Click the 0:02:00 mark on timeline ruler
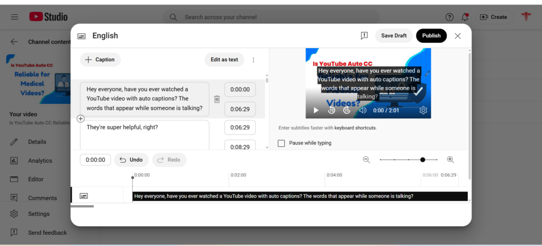Viewport: 542px width, 246px height. pyautogui.click(x=238, y=175)
